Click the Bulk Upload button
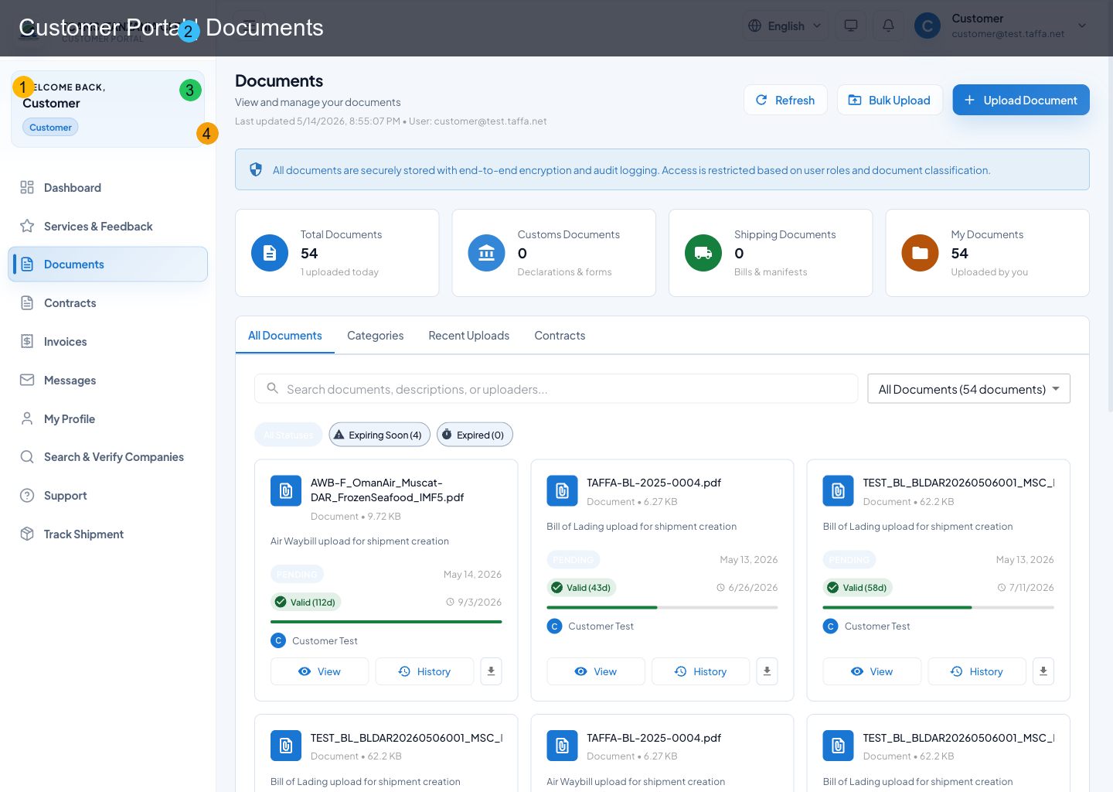1113x792 pixels. (890, 100)
